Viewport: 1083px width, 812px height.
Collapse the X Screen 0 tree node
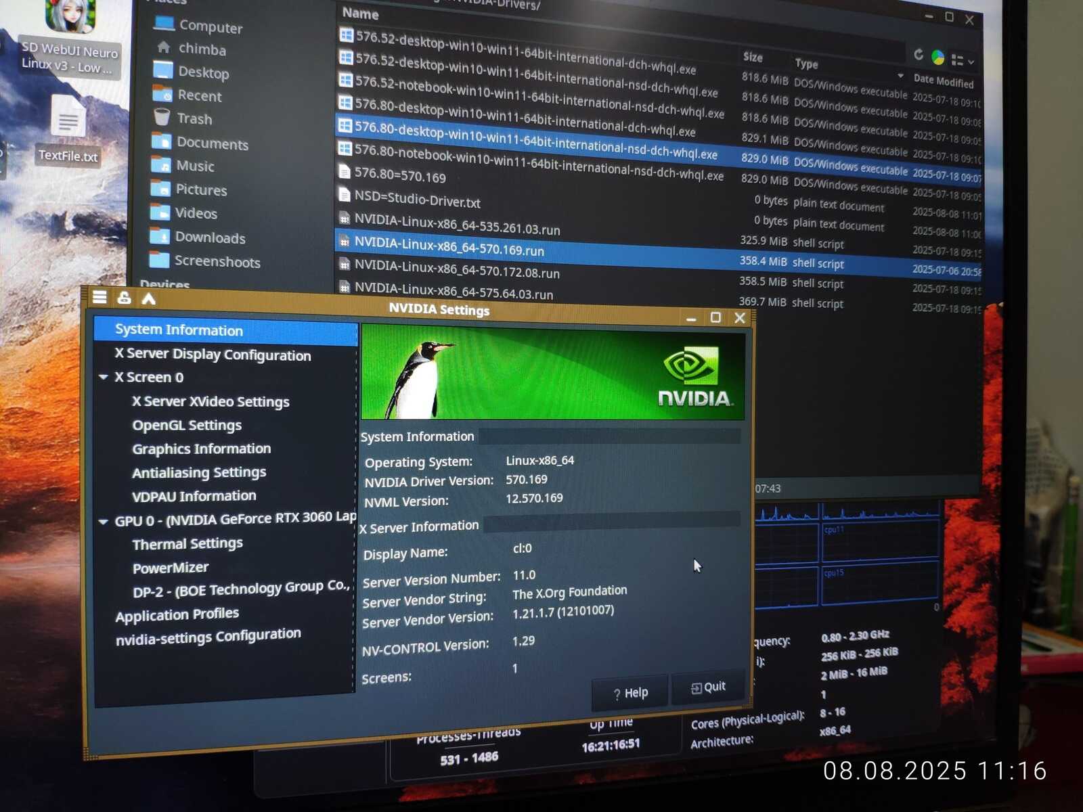[x=104, y=377]
